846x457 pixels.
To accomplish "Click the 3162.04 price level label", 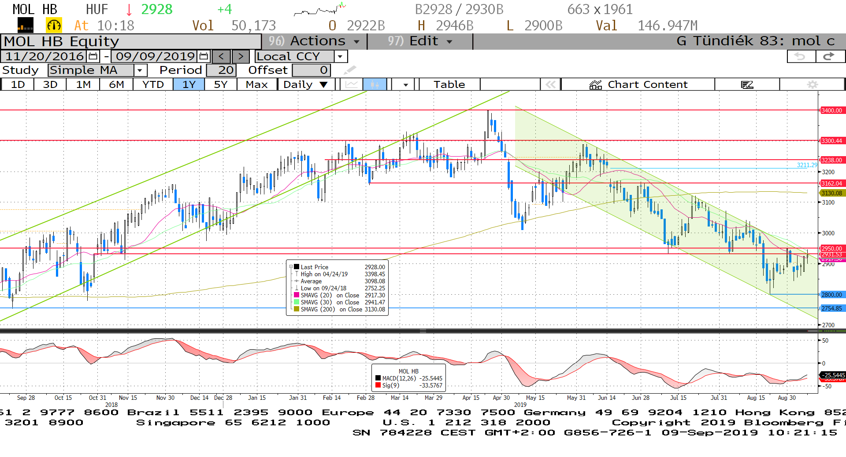I will coord(831,183).
